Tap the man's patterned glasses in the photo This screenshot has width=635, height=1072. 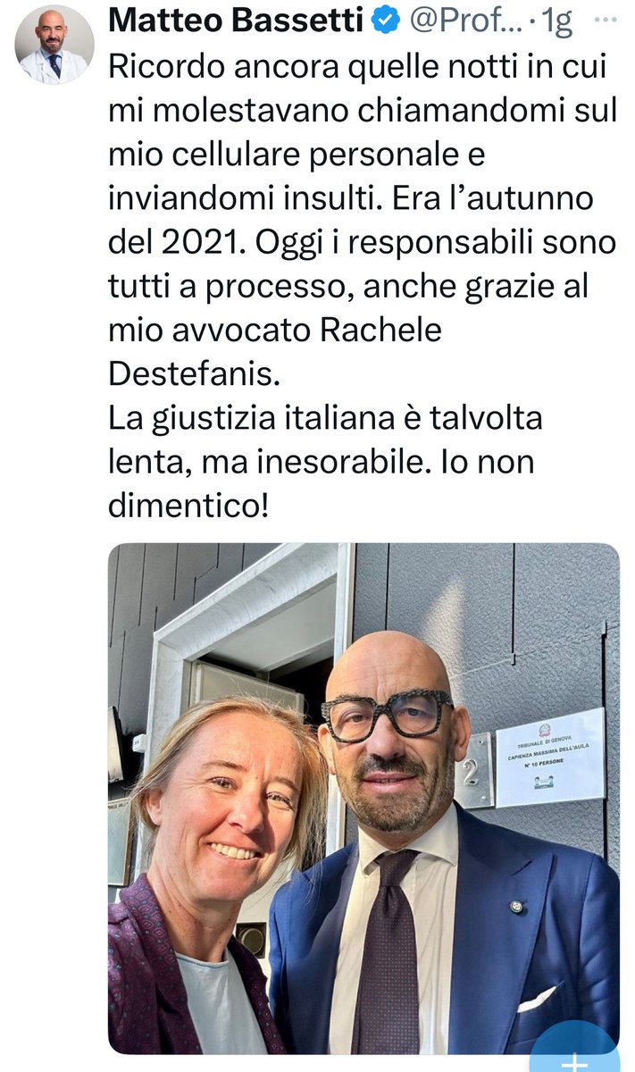point(387,716)
